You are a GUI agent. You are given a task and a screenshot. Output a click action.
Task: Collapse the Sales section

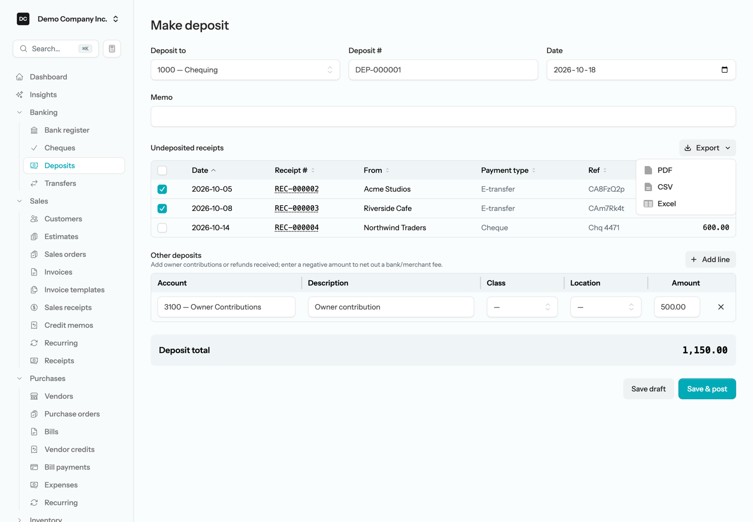[x=39, y=201]
